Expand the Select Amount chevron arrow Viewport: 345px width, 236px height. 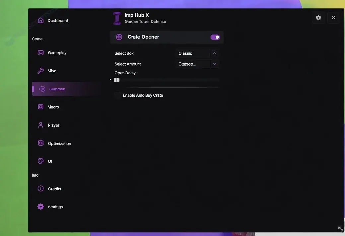[x=215, y=64]
